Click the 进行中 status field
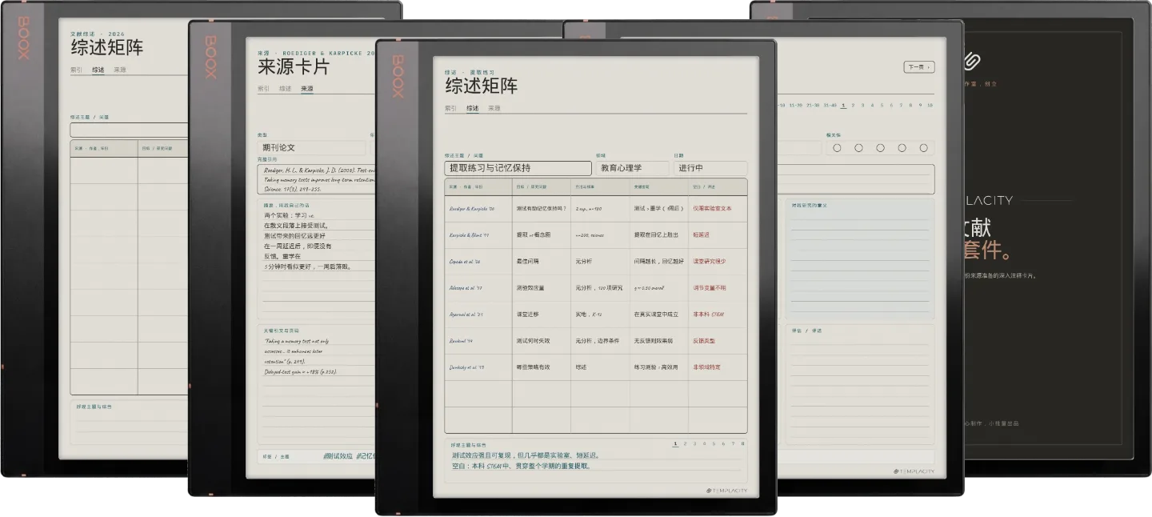 [712, 168]
